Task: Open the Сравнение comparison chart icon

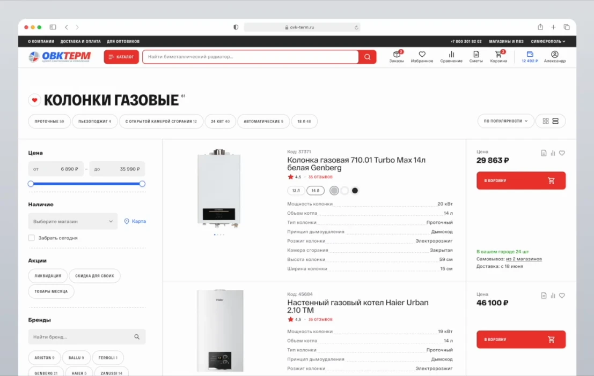Action: 451,56
